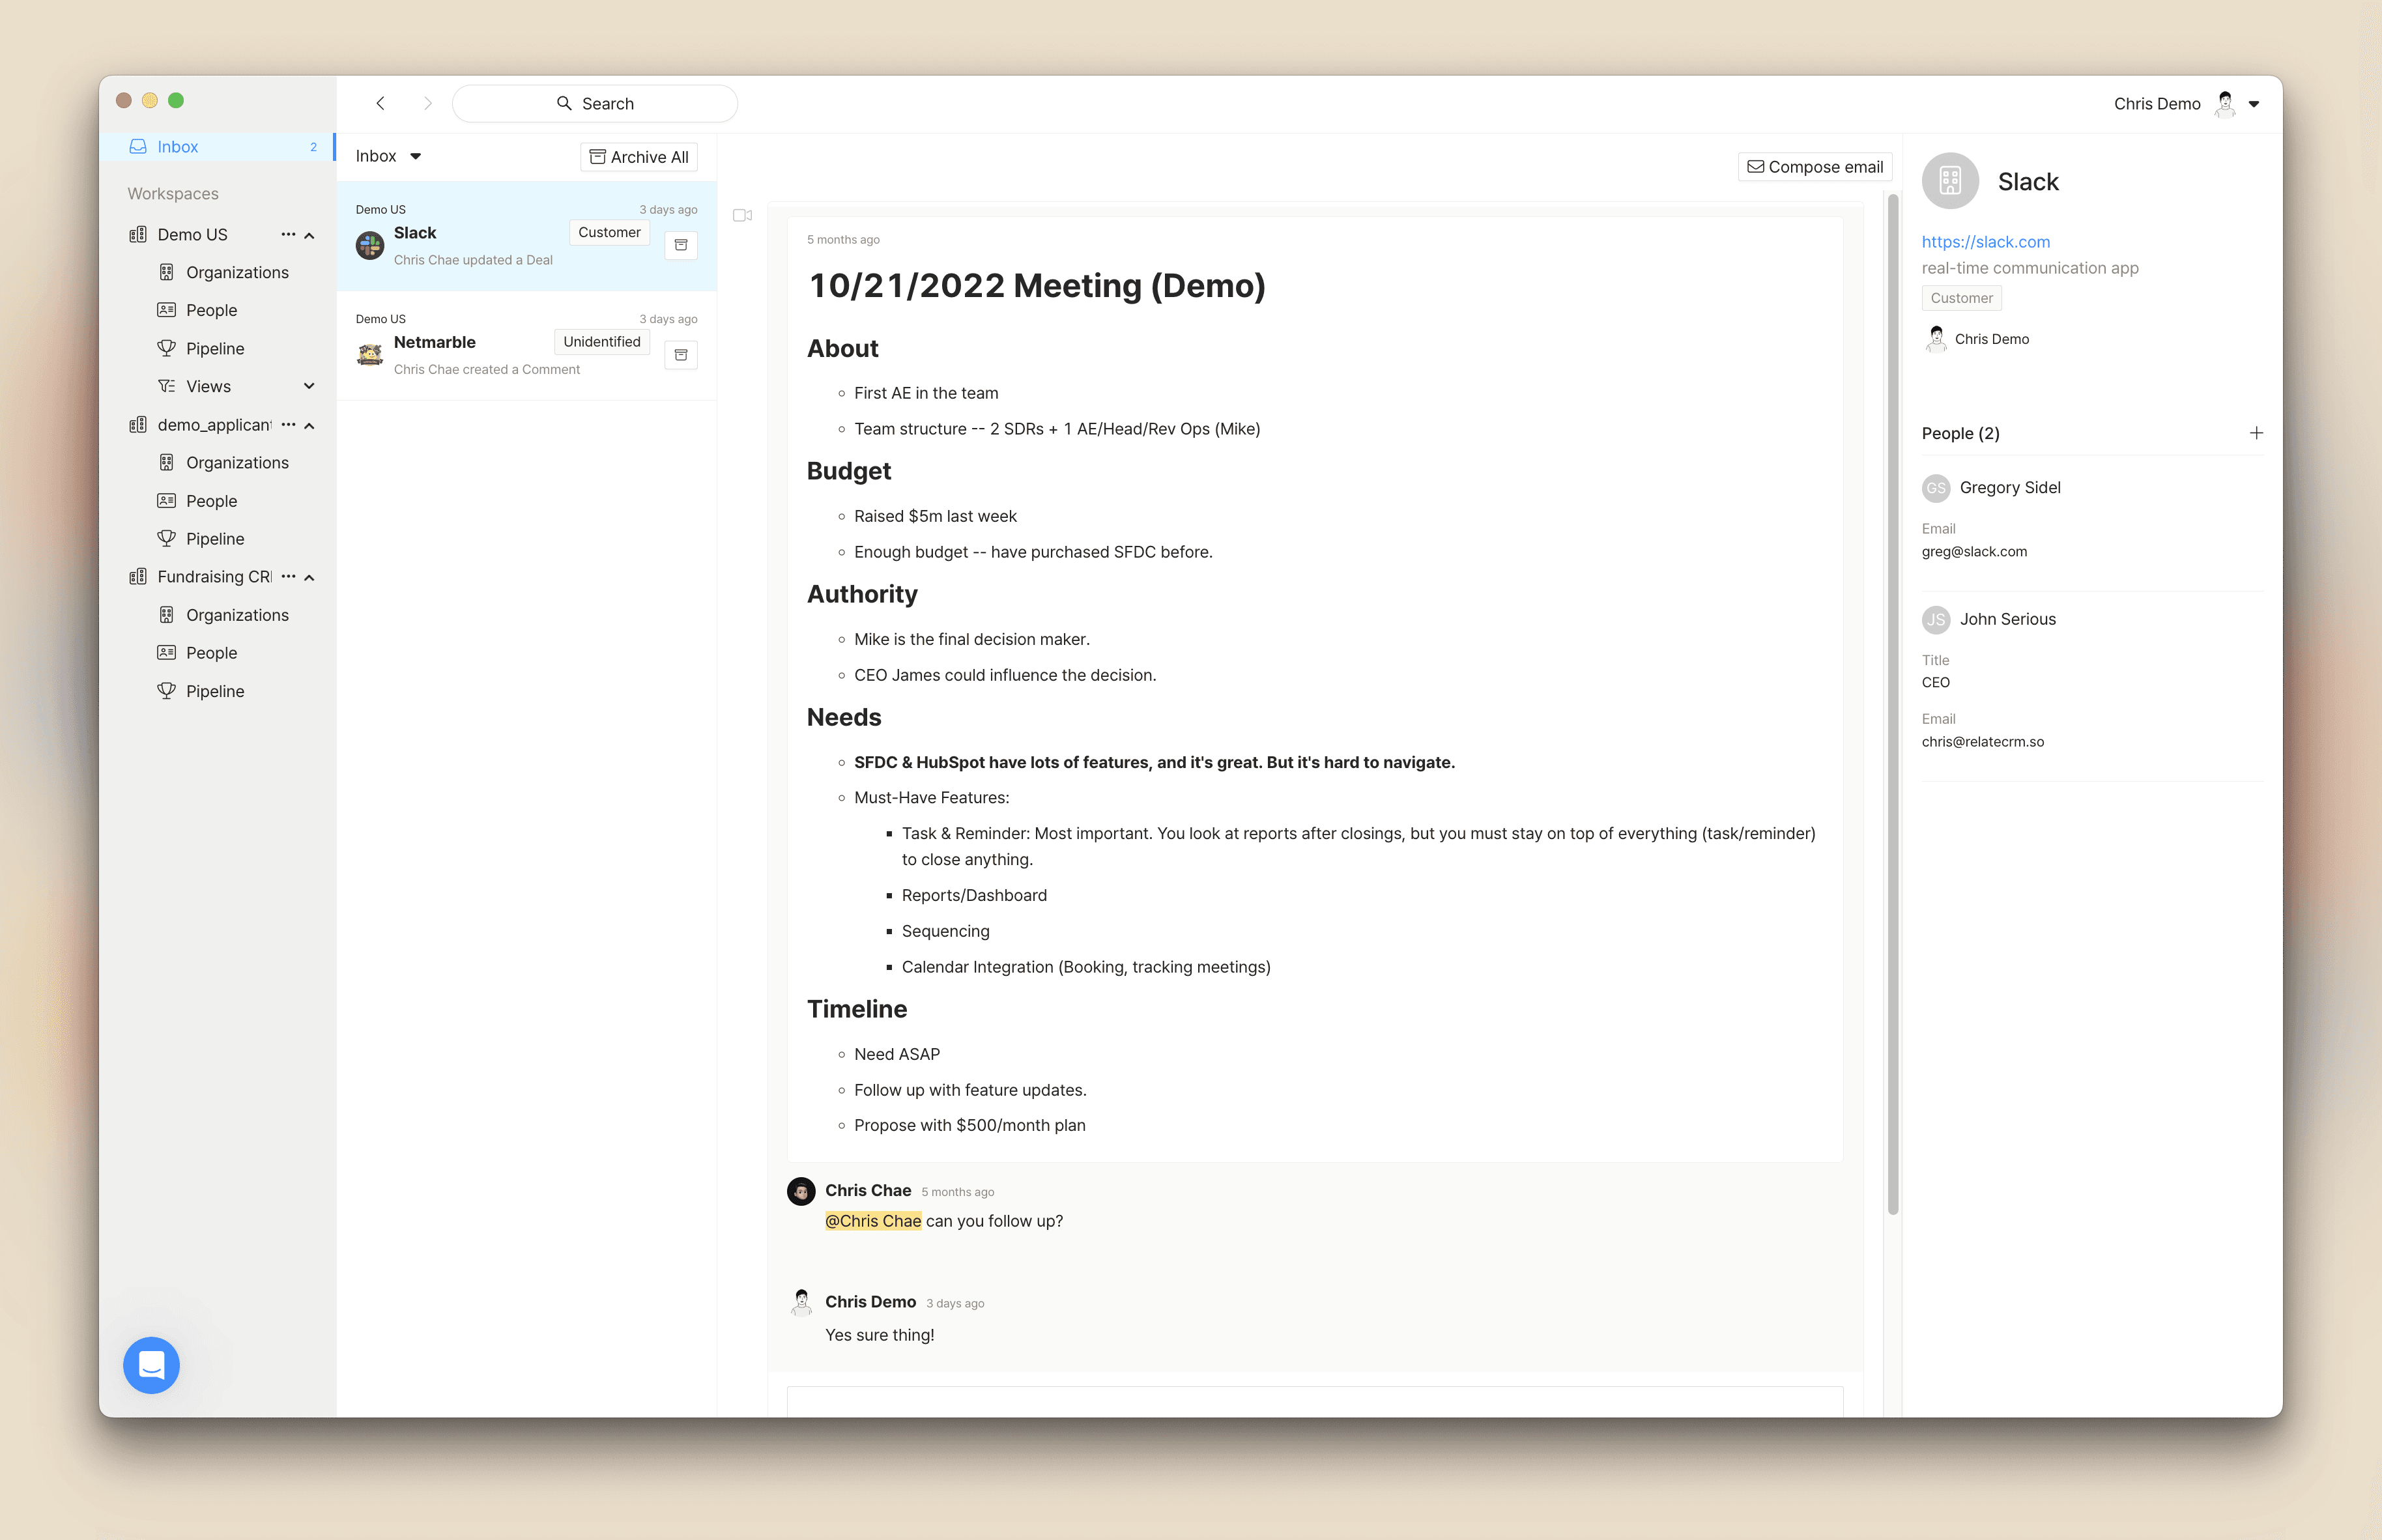Screen dimensions: 2382x1540
Task: Archive the Slack inbox item
Action: (x=681, y=245)
